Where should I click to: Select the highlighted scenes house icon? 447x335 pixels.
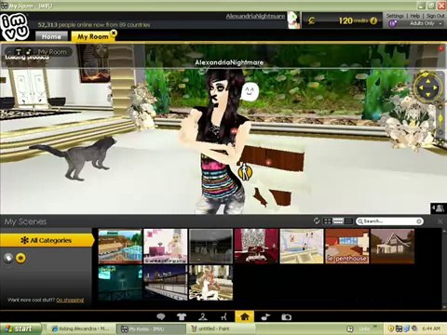point(245,316)
